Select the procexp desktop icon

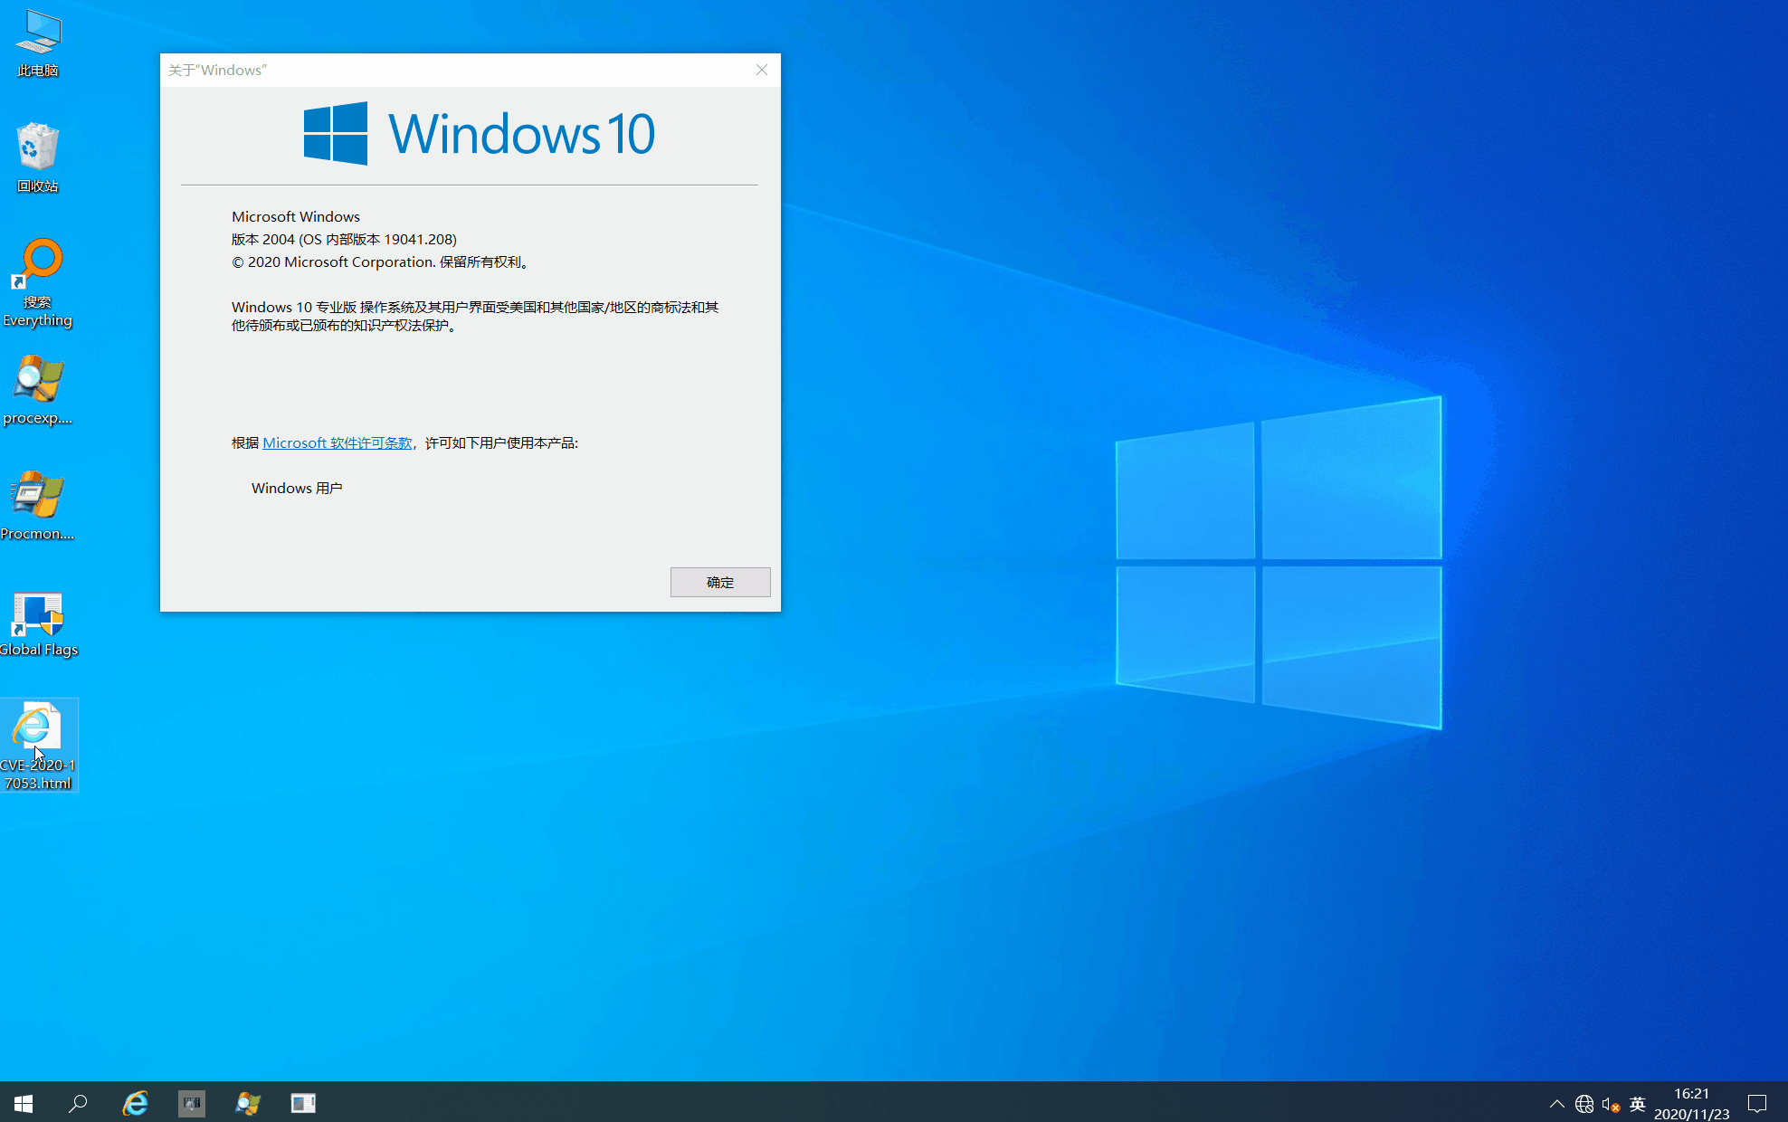[38, 390]
